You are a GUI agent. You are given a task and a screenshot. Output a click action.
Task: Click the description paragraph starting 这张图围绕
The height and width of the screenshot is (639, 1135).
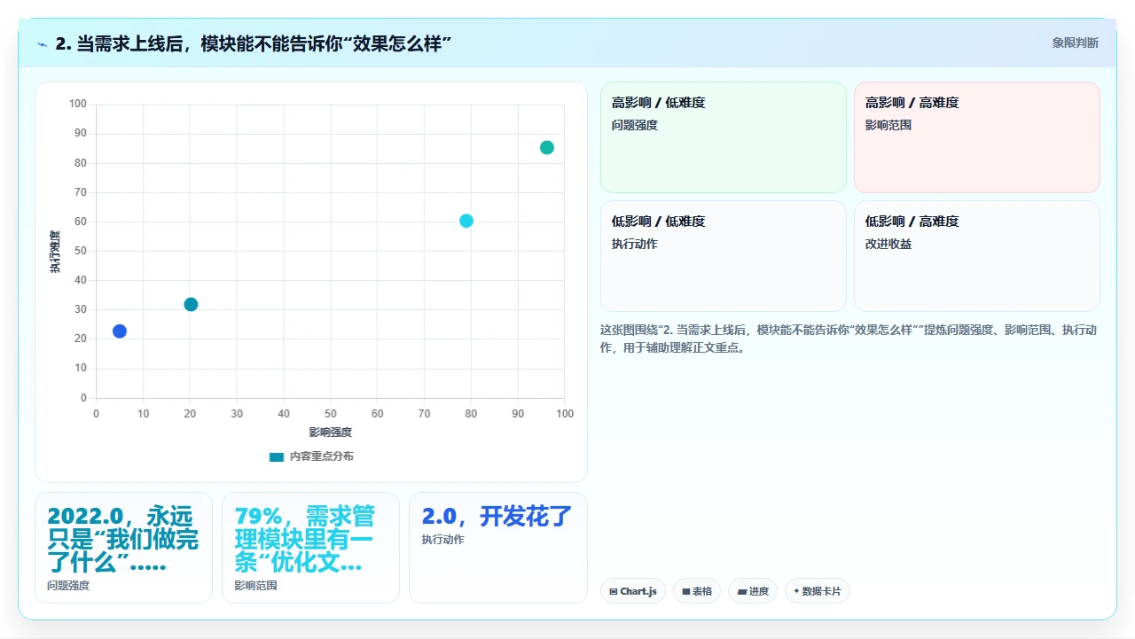(849, 339)
